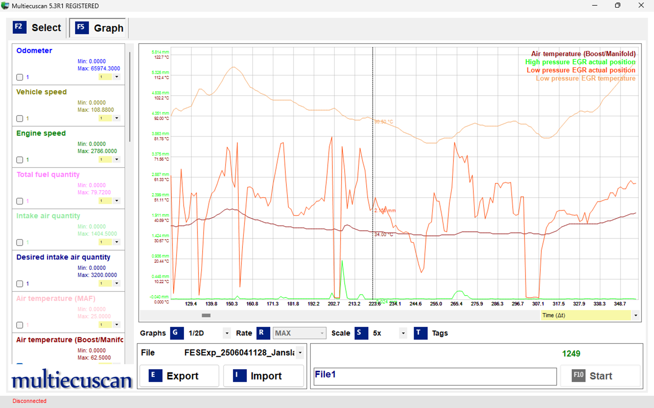Expand the Graphs 1/2D dropdown

(227, 333)
